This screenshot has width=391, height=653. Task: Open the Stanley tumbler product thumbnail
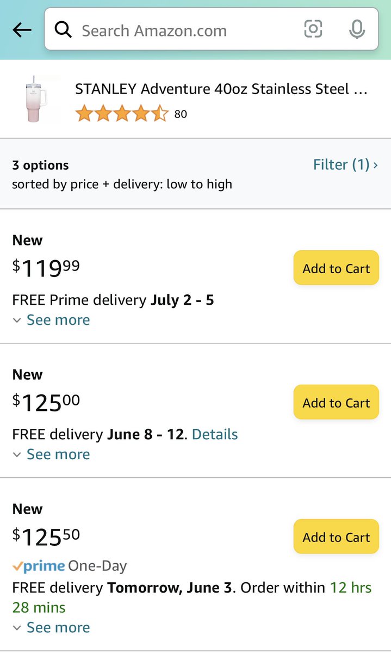pyautogui.click(x=36, y=99)
